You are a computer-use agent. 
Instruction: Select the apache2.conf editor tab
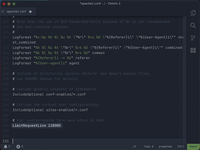(16, 11)
